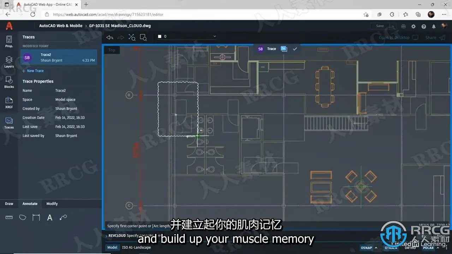Viewport: 452px width, 254px height.
Task: Click the Top view label
Action: 112,50
